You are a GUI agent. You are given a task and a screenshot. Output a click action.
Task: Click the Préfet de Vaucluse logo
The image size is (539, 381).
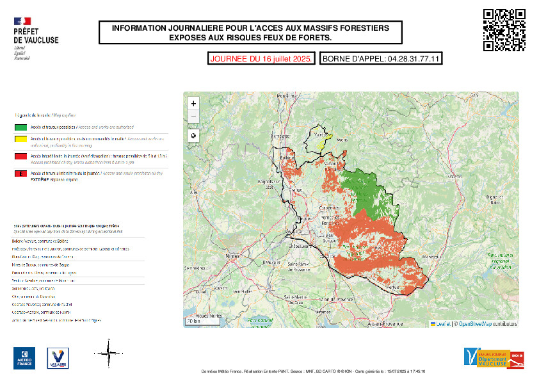[36, 38]
